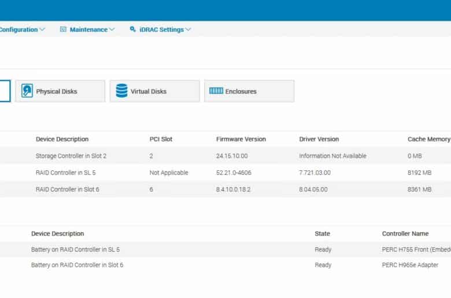Click Ready state for Slot 6 battery
The height and width of the screenshot is (298, 451).
(x=323, y=265)
